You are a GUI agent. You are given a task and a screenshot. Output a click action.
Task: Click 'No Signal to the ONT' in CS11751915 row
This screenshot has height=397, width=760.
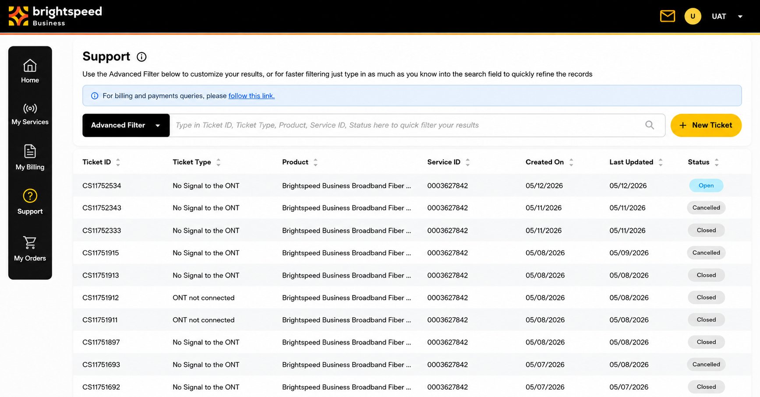tap(206, 253)
